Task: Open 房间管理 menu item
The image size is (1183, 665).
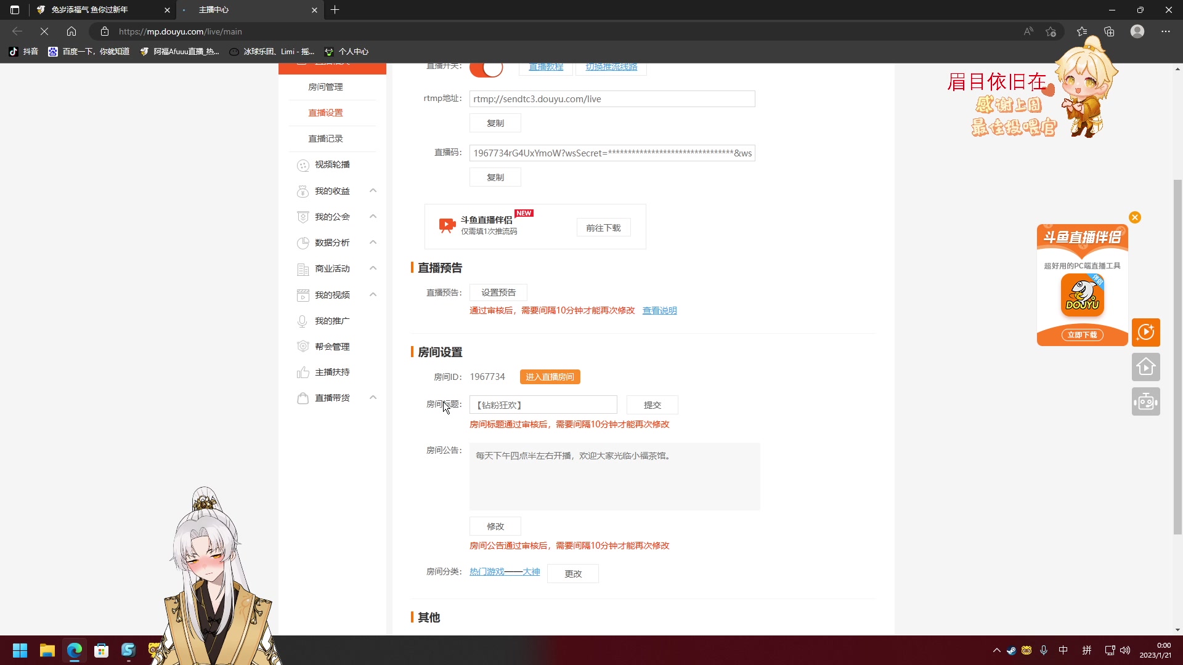Action: [x=325, y=87]
